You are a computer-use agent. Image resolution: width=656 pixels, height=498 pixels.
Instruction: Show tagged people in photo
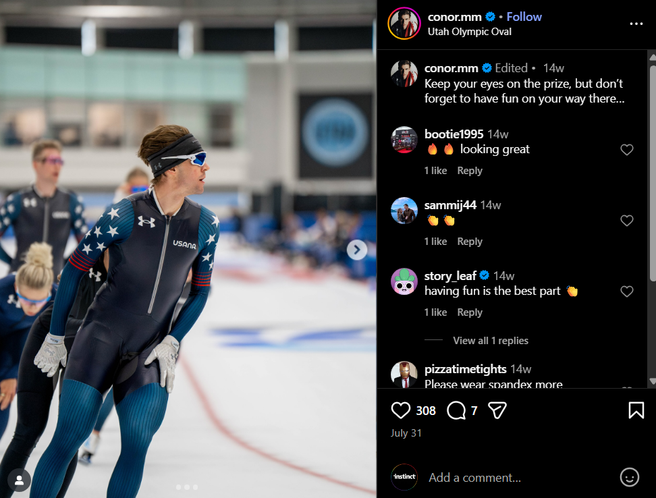(x=20, y=480)
